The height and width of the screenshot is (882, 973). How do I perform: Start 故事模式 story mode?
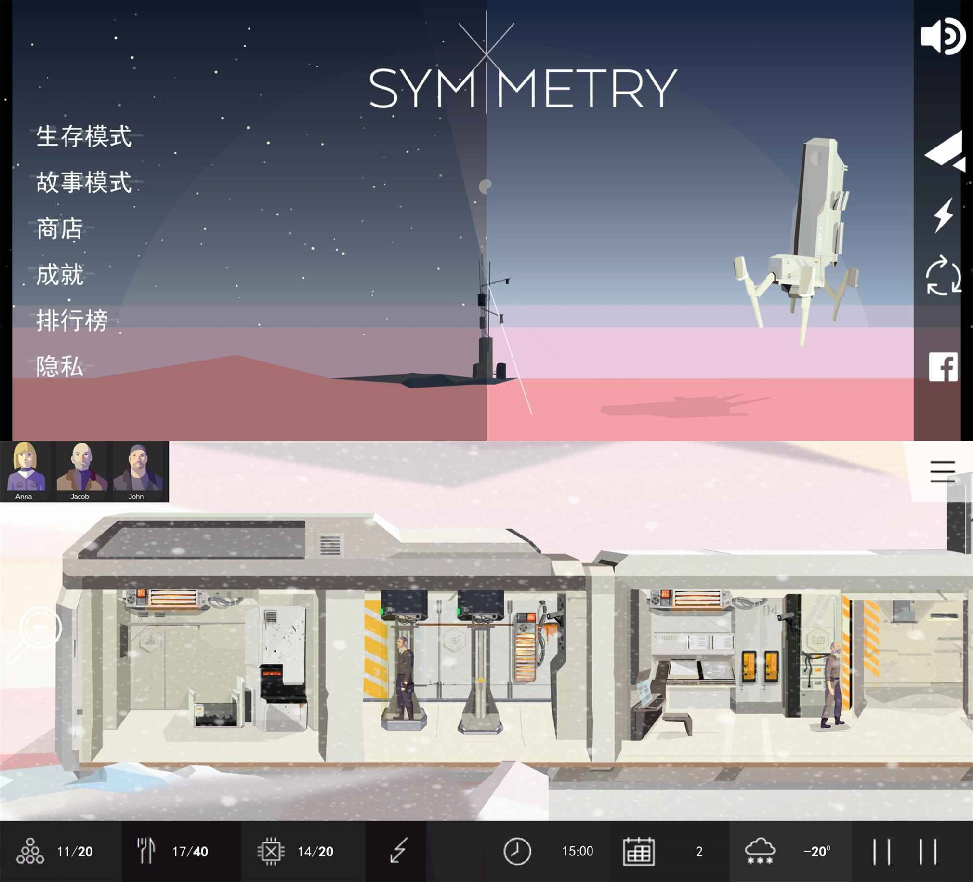tap(84, 182)
